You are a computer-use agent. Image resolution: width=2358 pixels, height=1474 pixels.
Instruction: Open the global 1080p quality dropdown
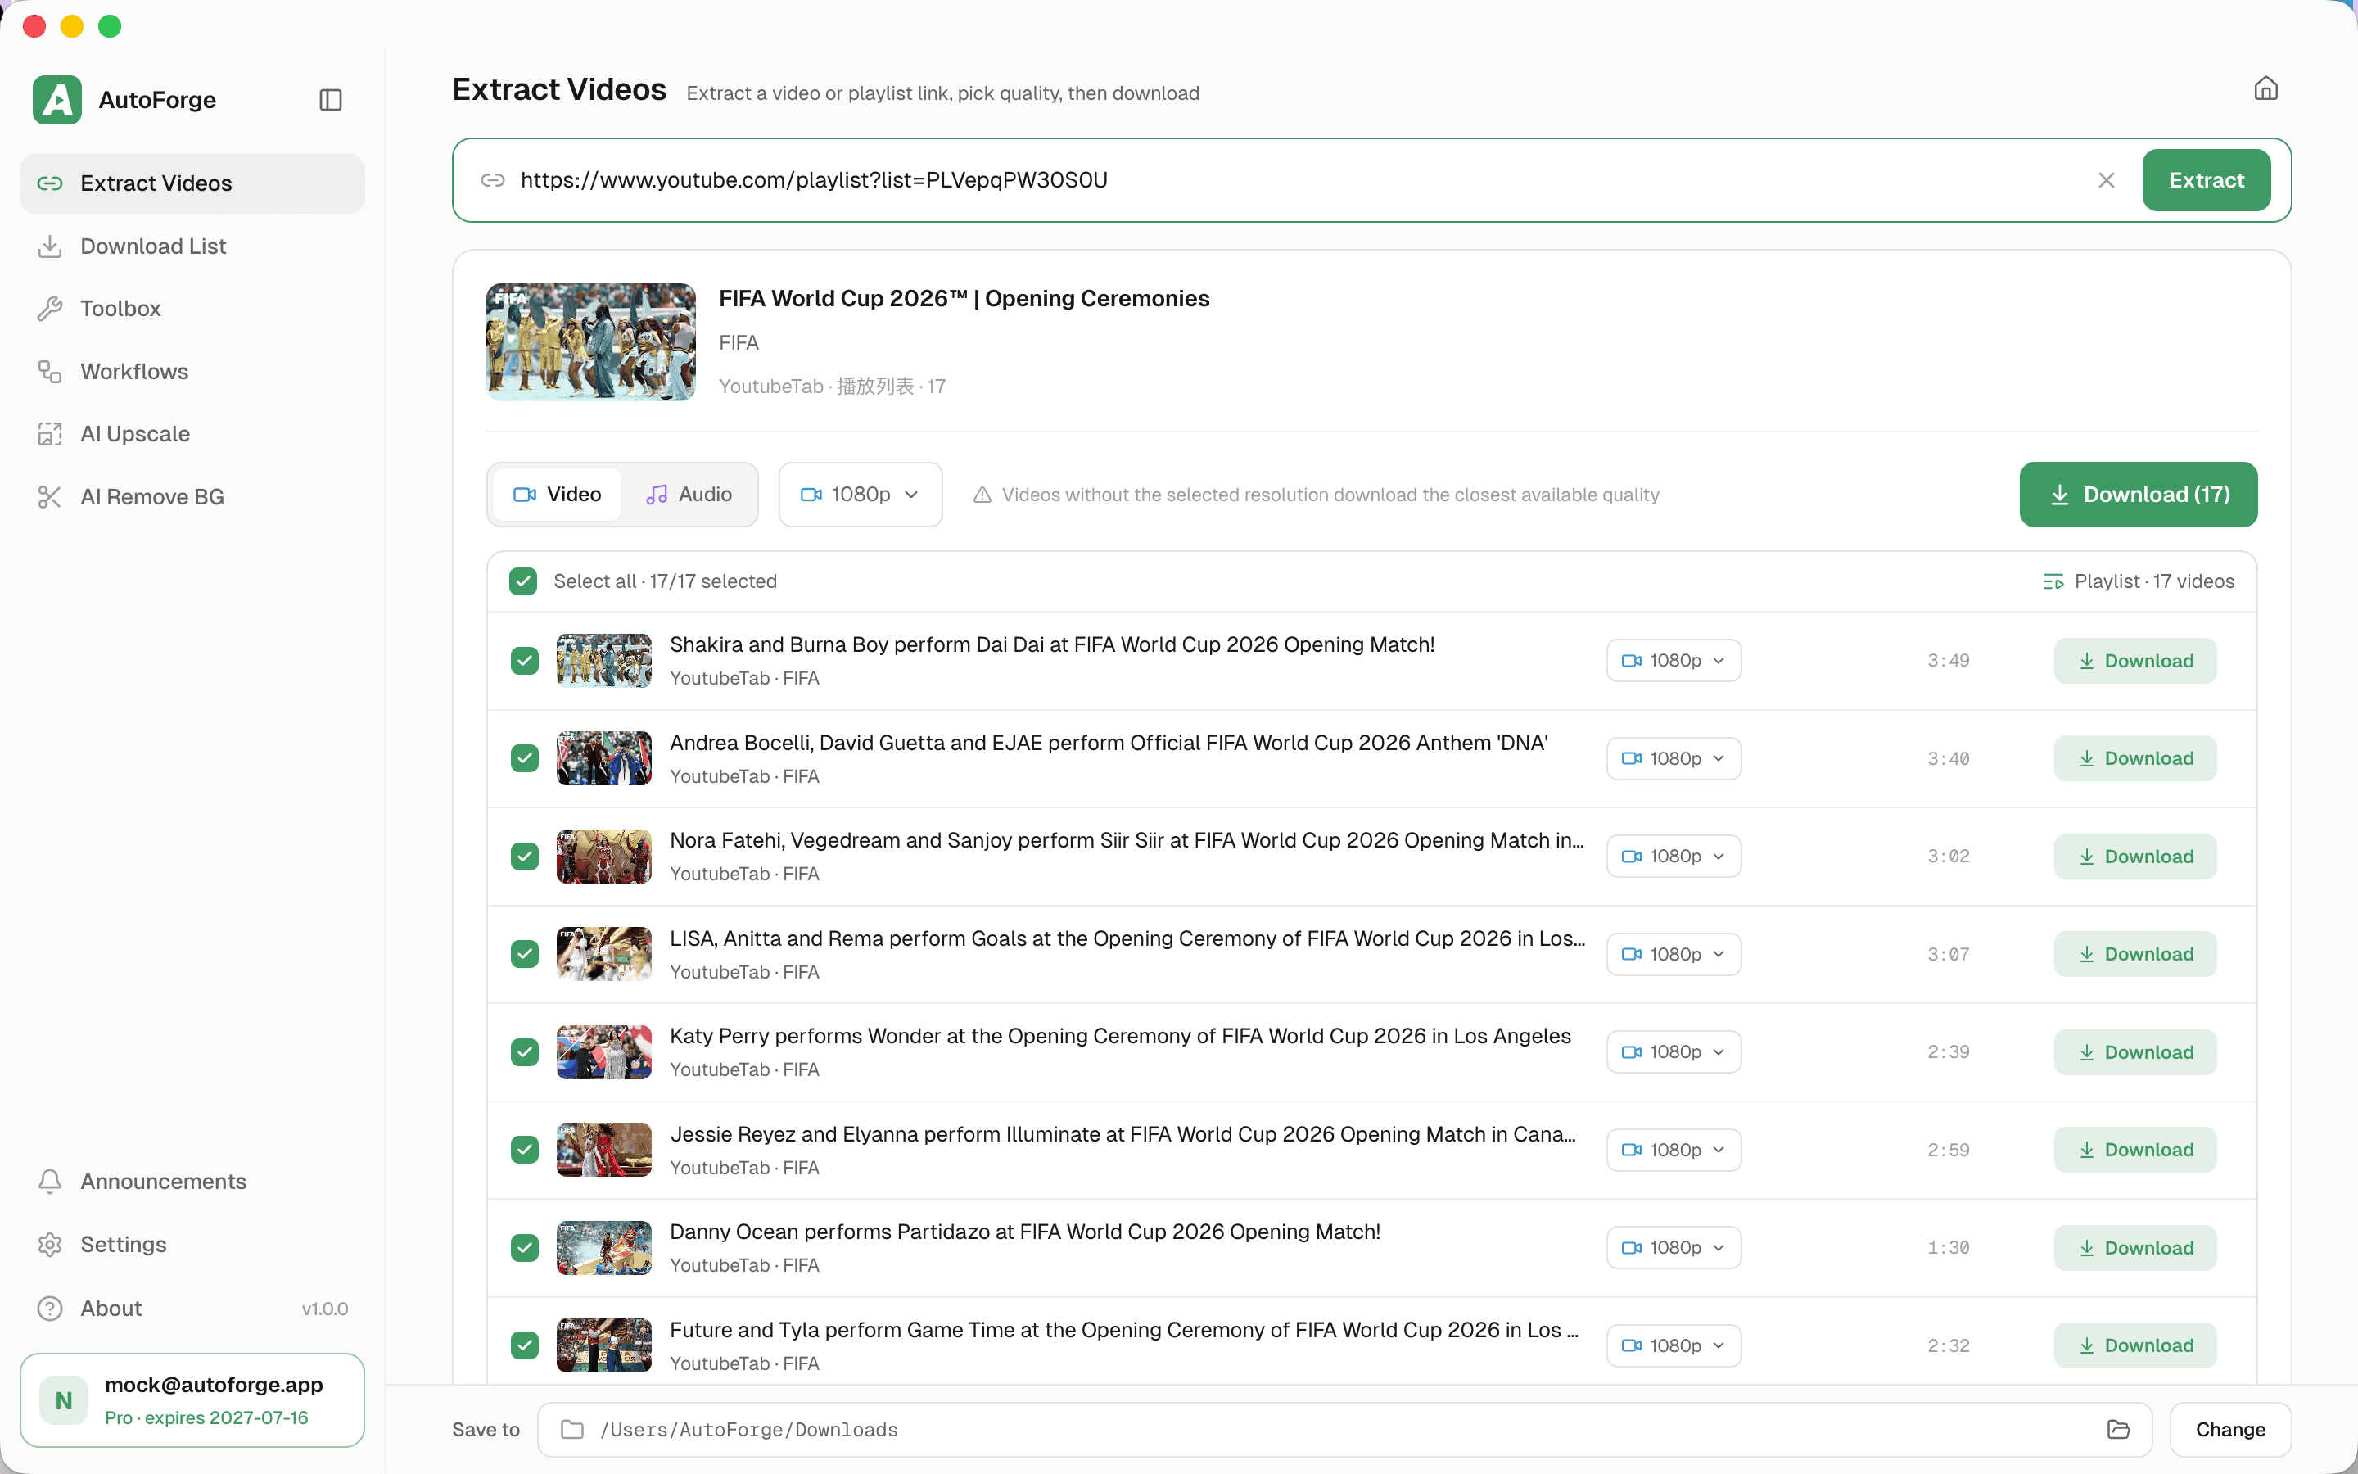pos(861,495)
